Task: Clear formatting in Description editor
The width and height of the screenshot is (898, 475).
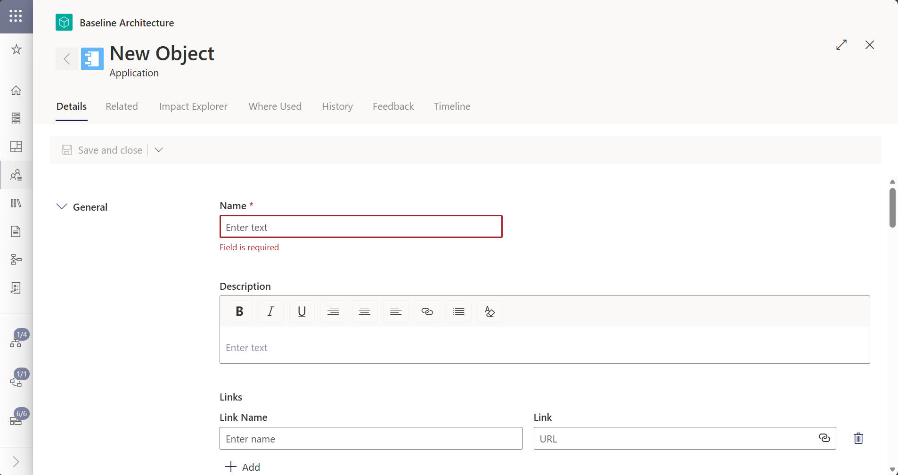Action: (x=490, y=311)
